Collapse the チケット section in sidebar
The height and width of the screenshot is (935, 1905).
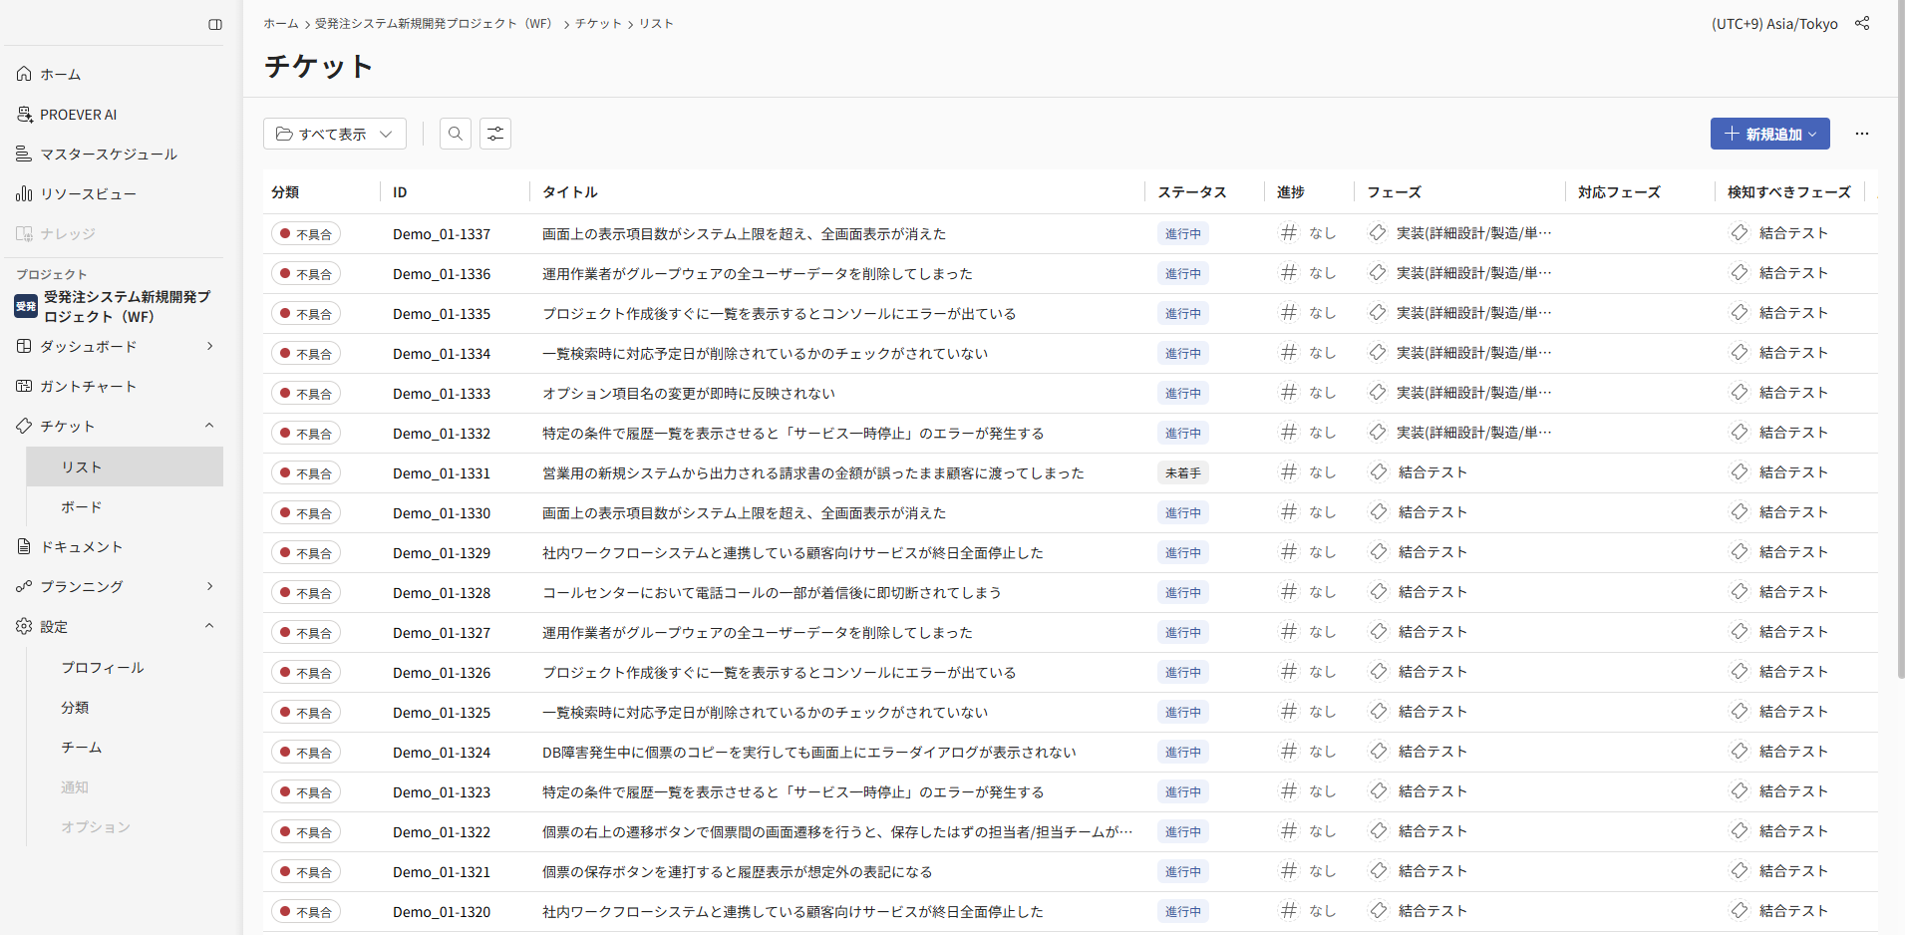209,426
